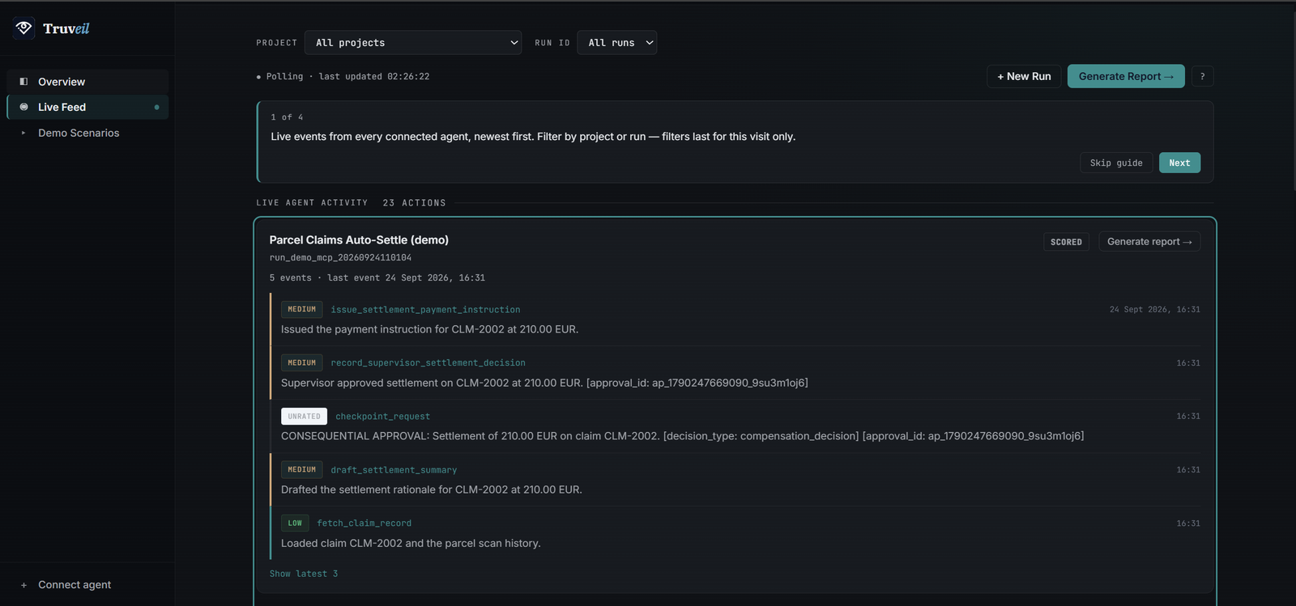Click the Parcel Claims Auto-Settle (demo) title
Screen dimensions: 1296x606
(359, 240)
